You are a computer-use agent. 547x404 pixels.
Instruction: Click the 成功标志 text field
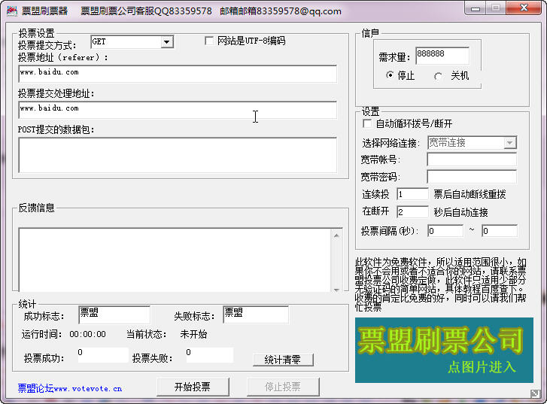pyautogui.click(x=114, y=314)
